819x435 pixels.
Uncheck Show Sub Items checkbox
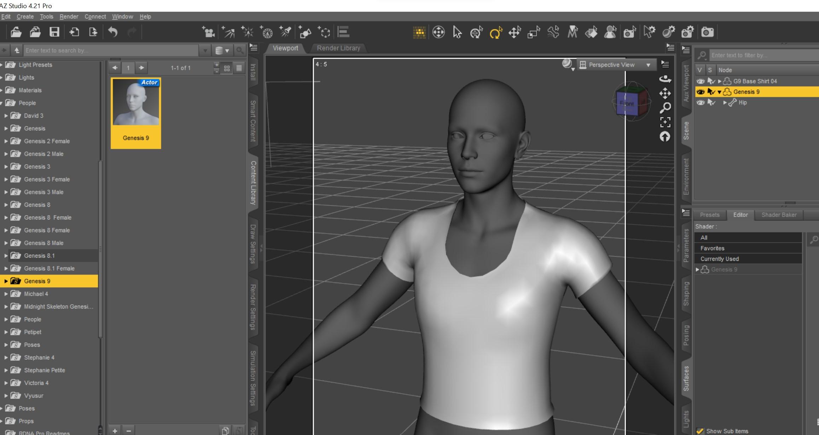click(699, 431)
